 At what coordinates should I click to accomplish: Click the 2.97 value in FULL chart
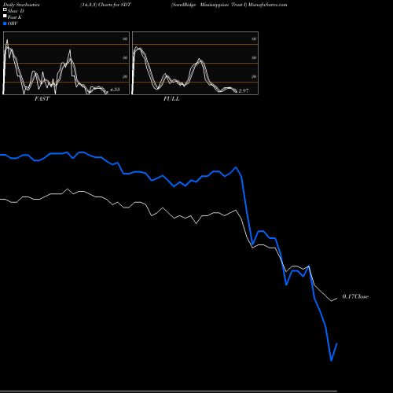click(x=244, y=90)
